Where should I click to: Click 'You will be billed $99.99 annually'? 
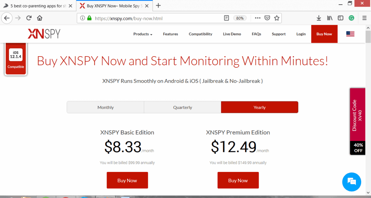[127, 163]
